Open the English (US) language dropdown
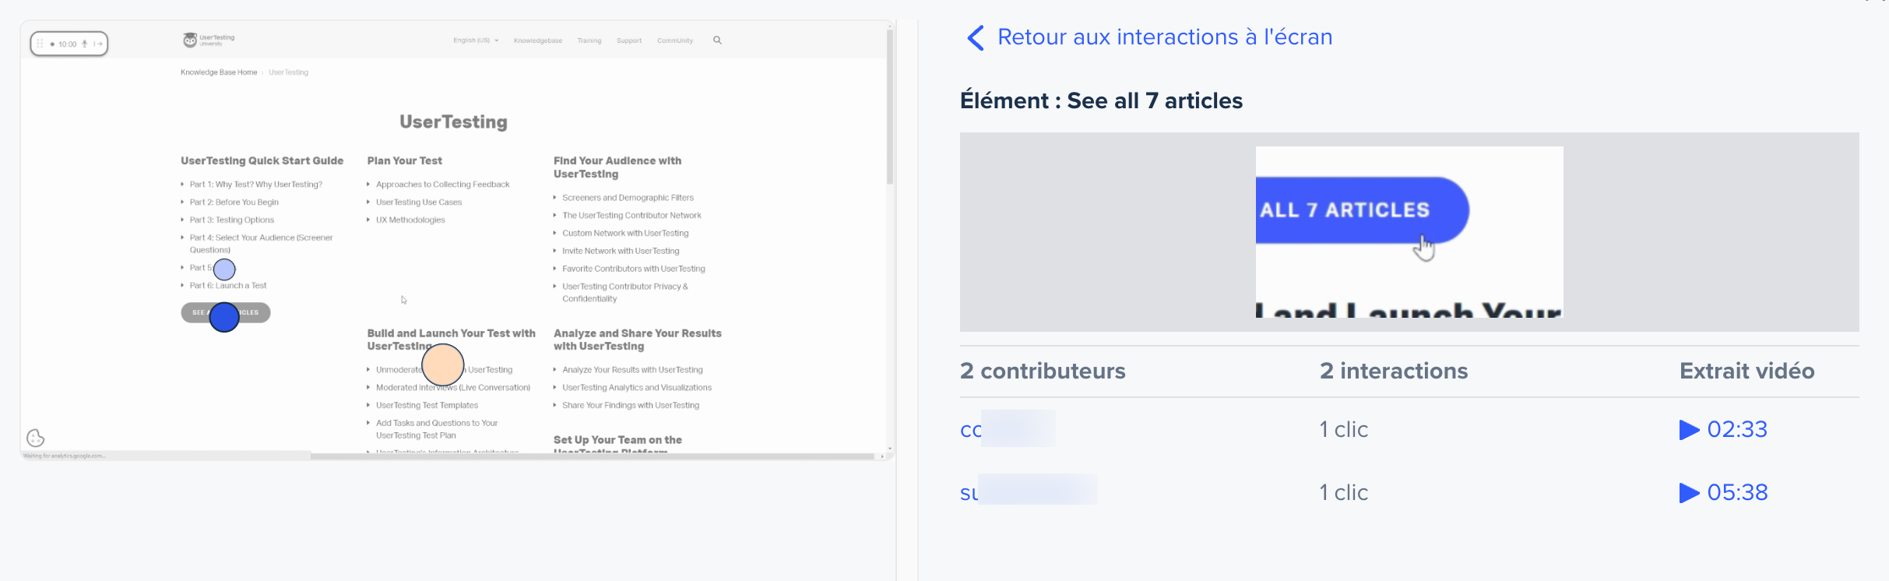The height and width of the screenshot is (581, 1889). click(x=476, y=40)
